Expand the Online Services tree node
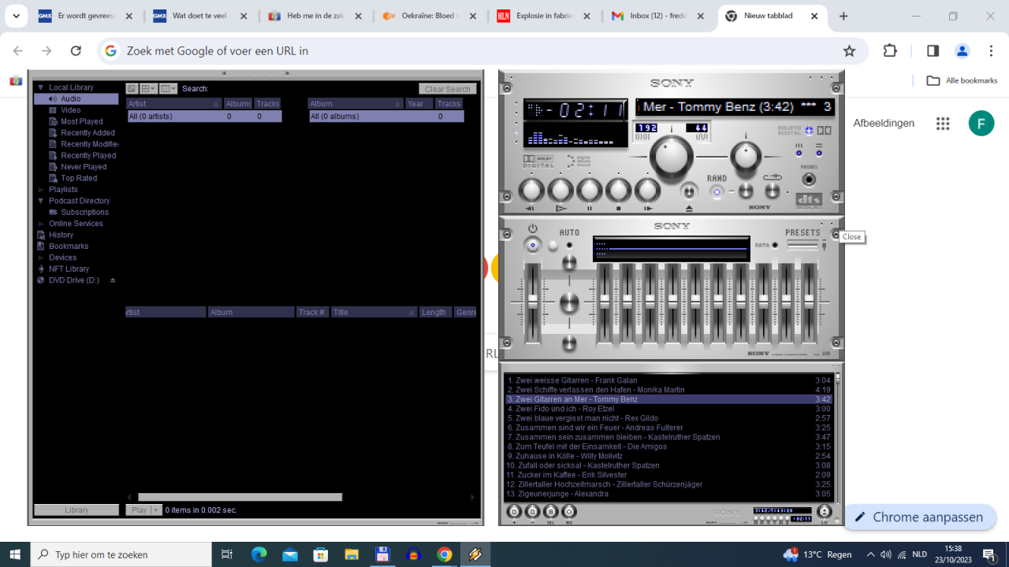The image size is (1009, 567). pyautogui.click(x=41, y=224)
